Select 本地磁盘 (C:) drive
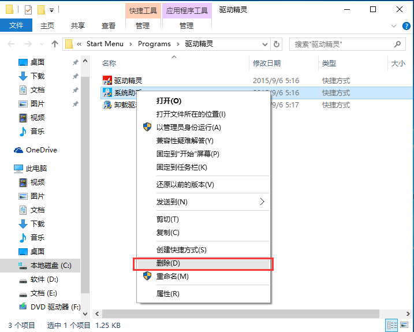This screenshot has width=414, height=332. (51, 266)
